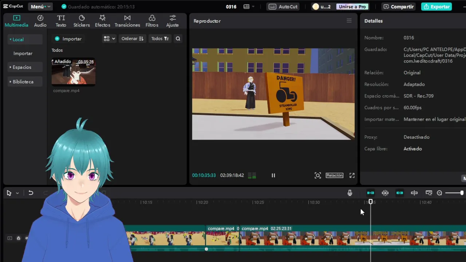Click the Capa libre value Activado

[413, 149]
